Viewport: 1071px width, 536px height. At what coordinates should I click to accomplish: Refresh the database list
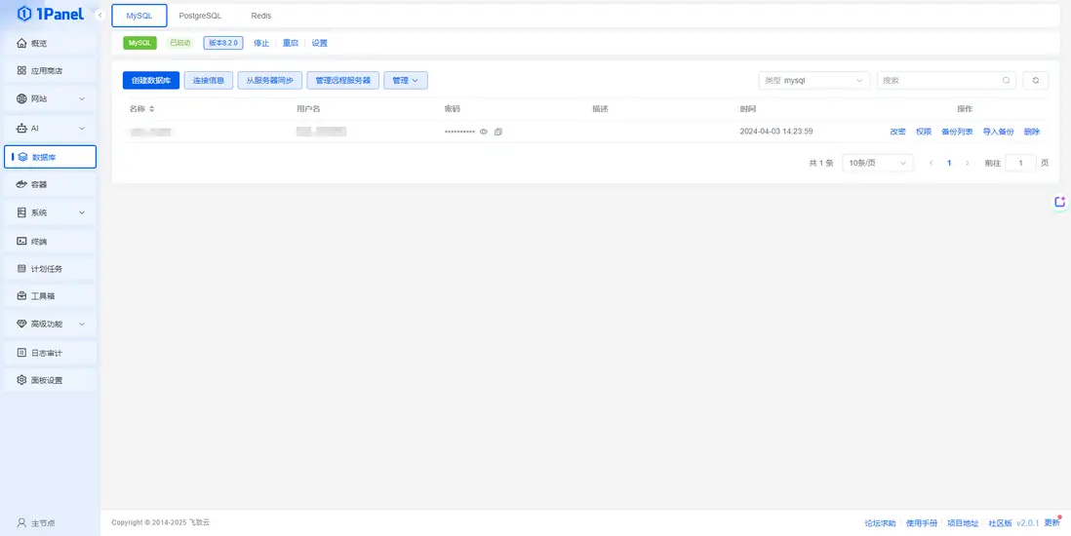(x=1036, y=81)
